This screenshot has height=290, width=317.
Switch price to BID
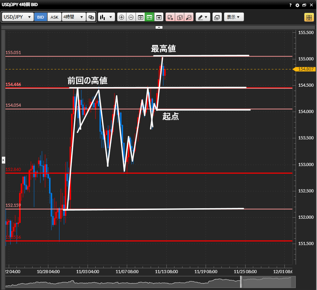(x=41, y=17)
